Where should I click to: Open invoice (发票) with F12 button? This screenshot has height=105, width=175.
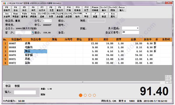point(86,9)
